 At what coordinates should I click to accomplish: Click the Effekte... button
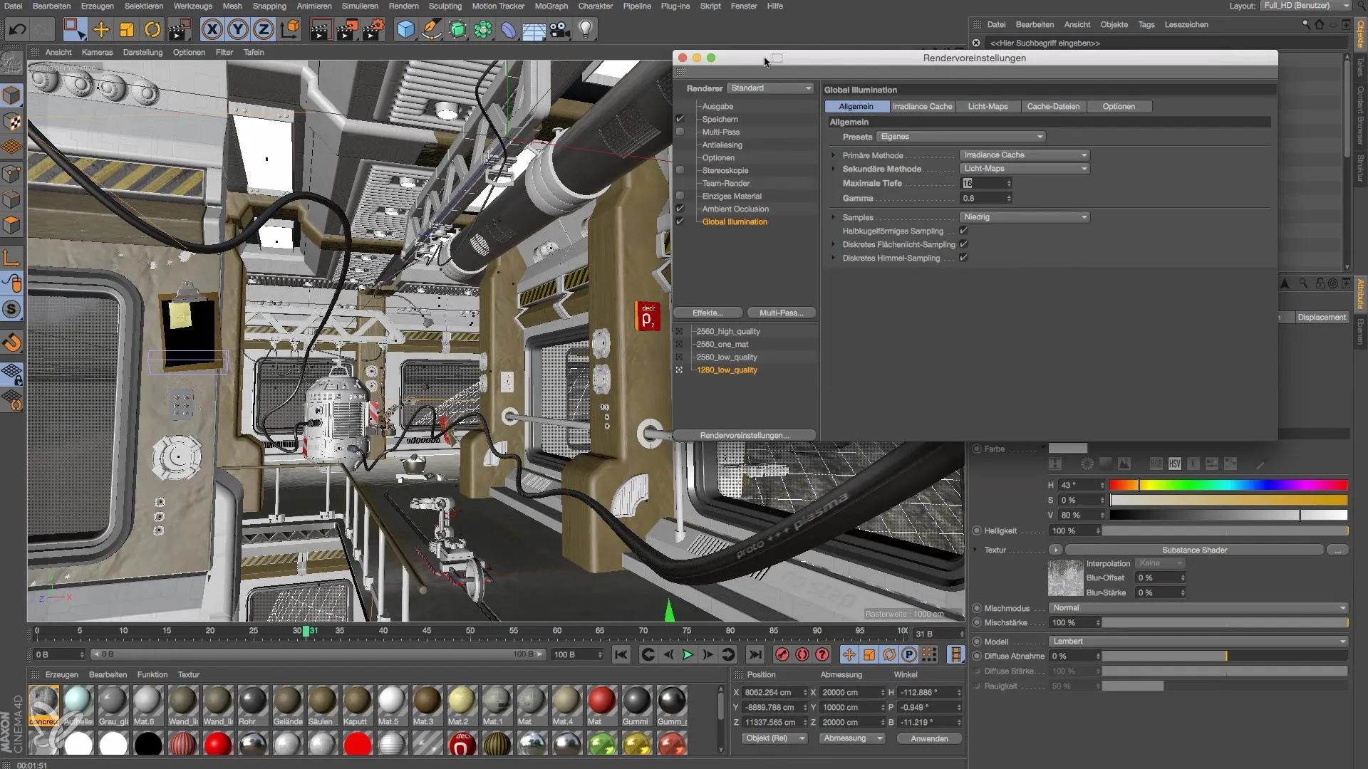(x=708, y=313)
